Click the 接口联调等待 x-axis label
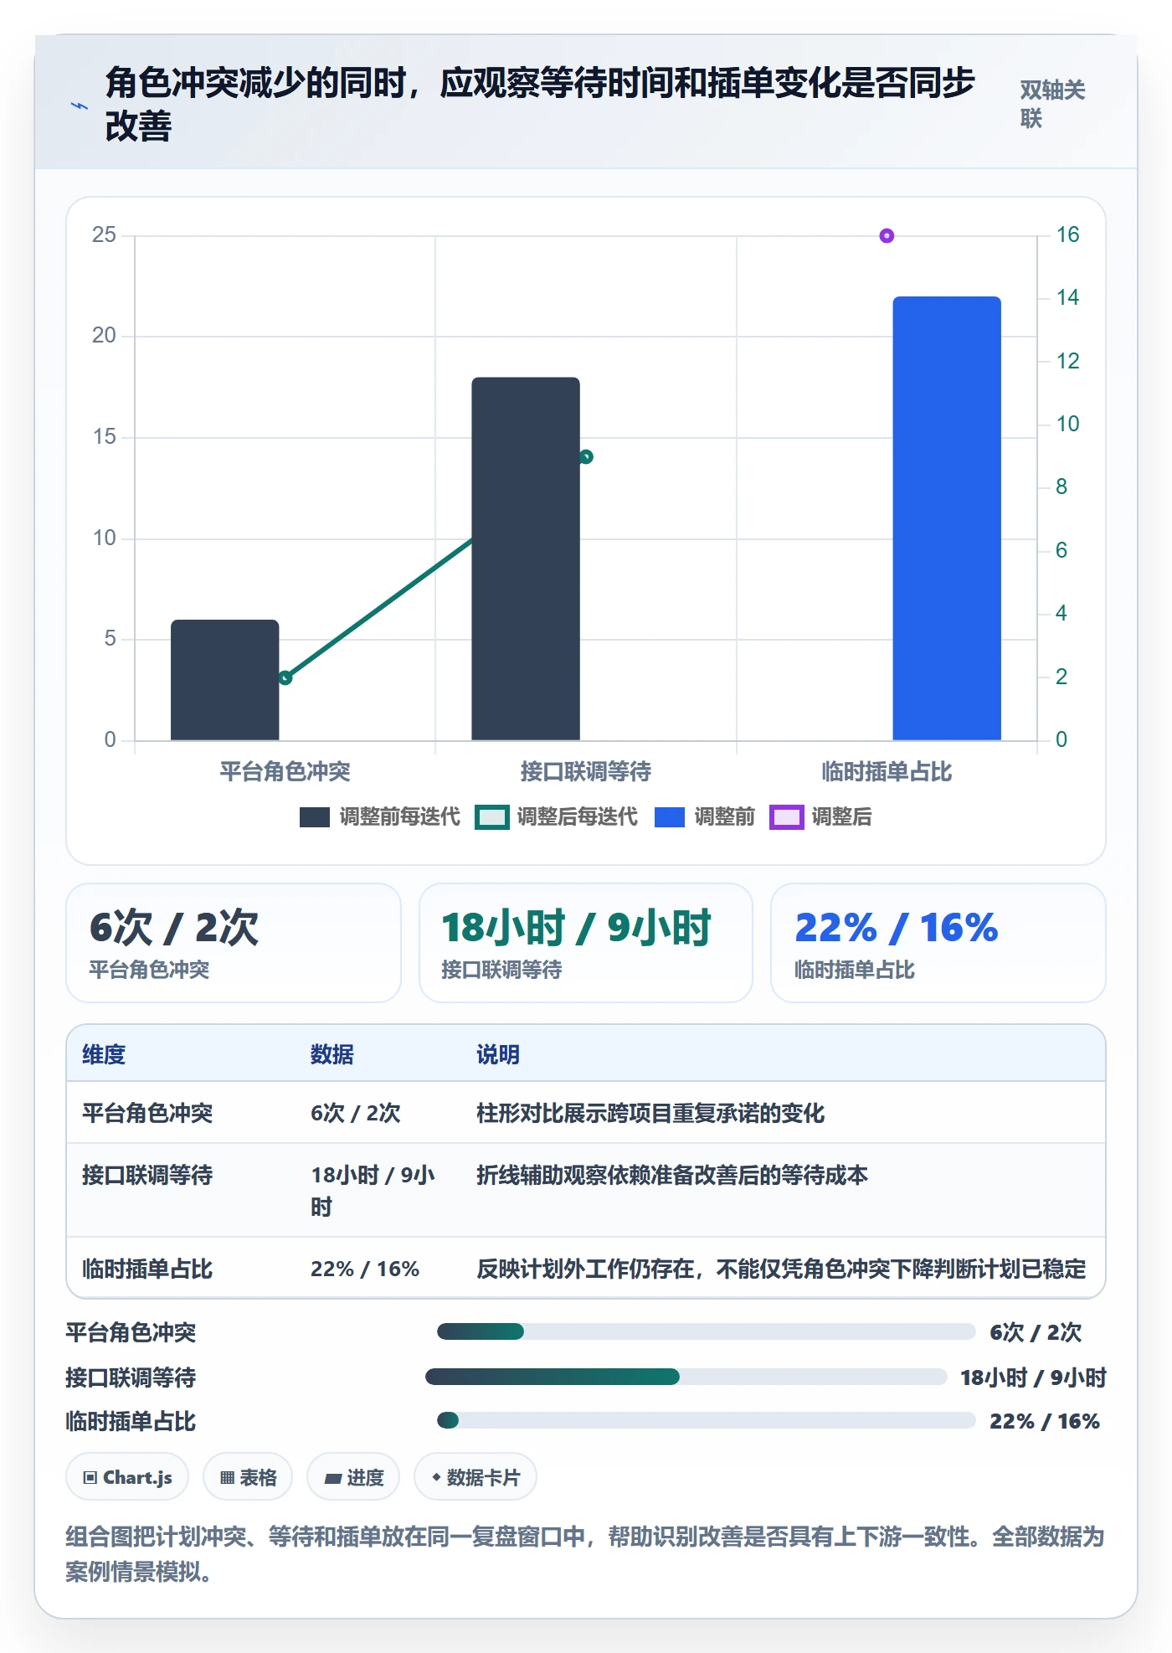The width and height of the screenshot is (1172, 1653). (586, 771)
